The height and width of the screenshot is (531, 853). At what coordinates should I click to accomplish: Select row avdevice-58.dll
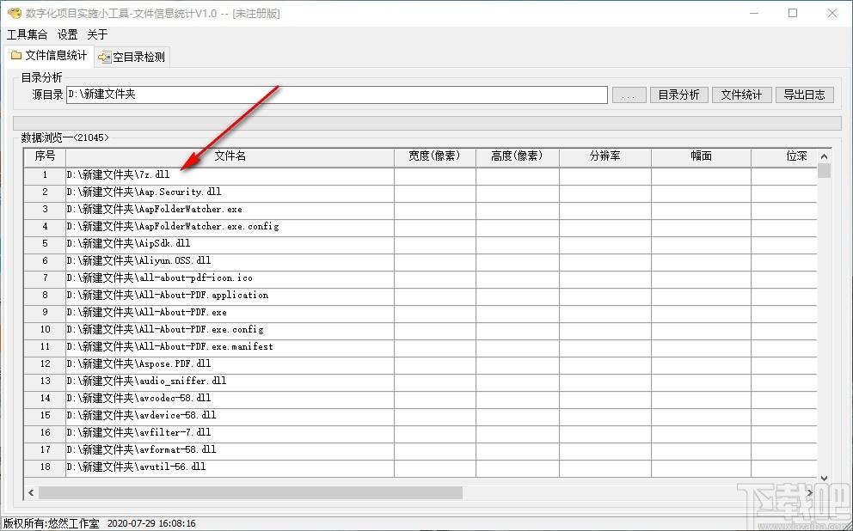420,415
